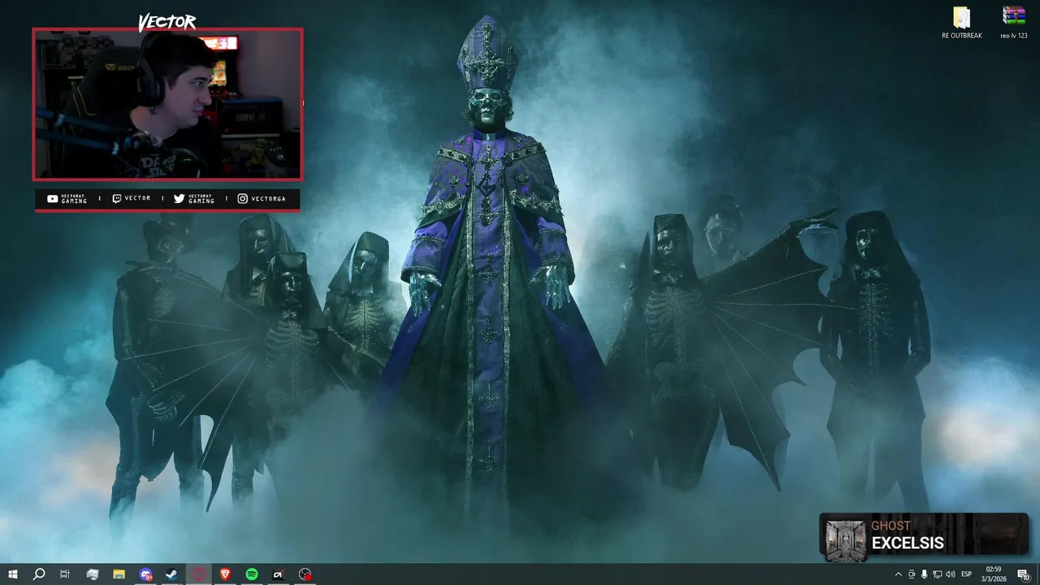Switch to the pink ring app on taskbar
Image resolution: width=1040 pixels, height=585 pixels.
point(199,574)
